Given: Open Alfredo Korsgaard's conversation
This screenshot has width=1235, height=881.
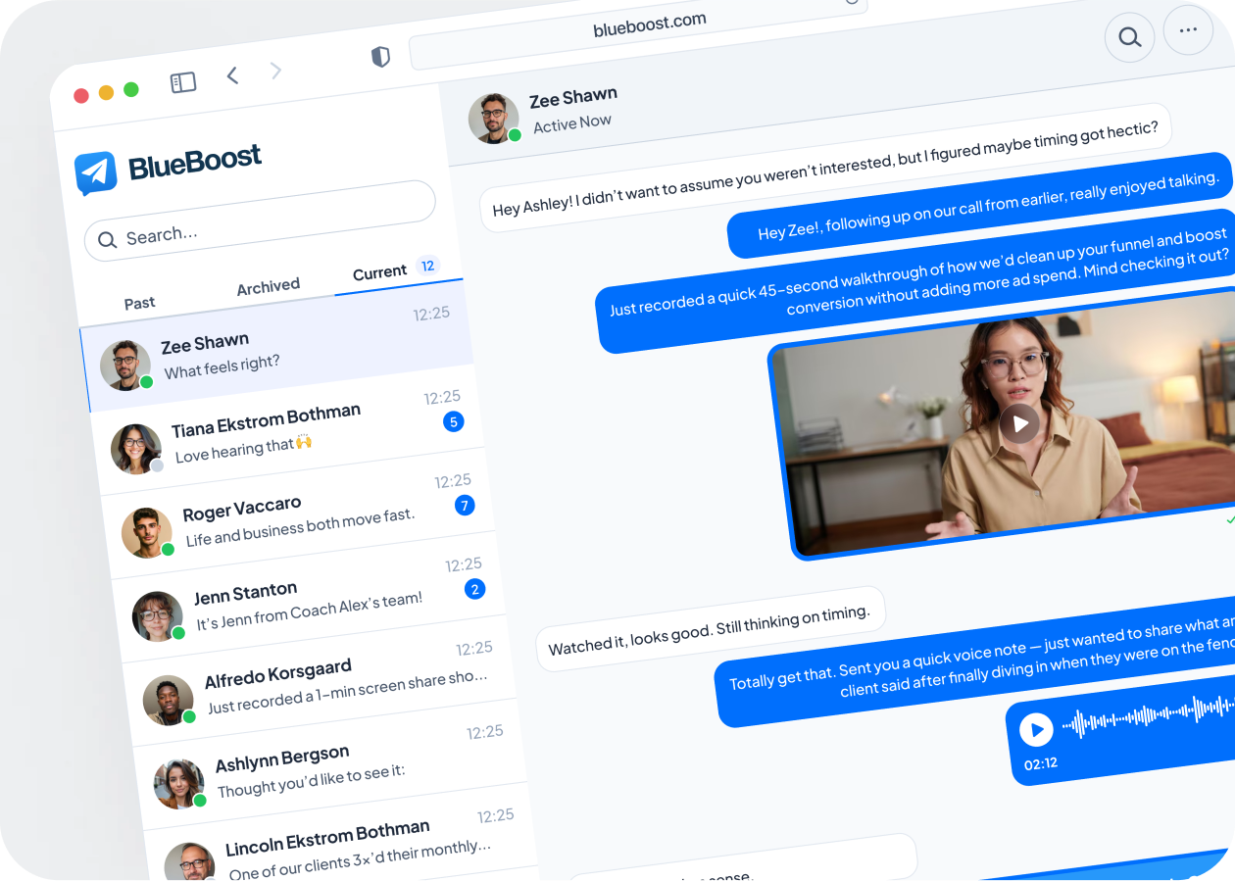Looking at the screenshot, I should pyautogui.click(x=323, y=683).
